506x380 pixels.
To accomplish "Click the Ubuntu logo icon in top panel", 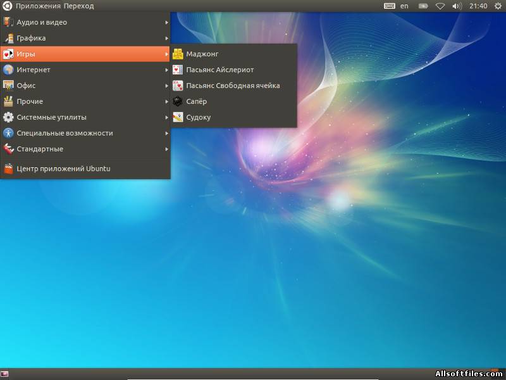I will click(x=7, y=6).
